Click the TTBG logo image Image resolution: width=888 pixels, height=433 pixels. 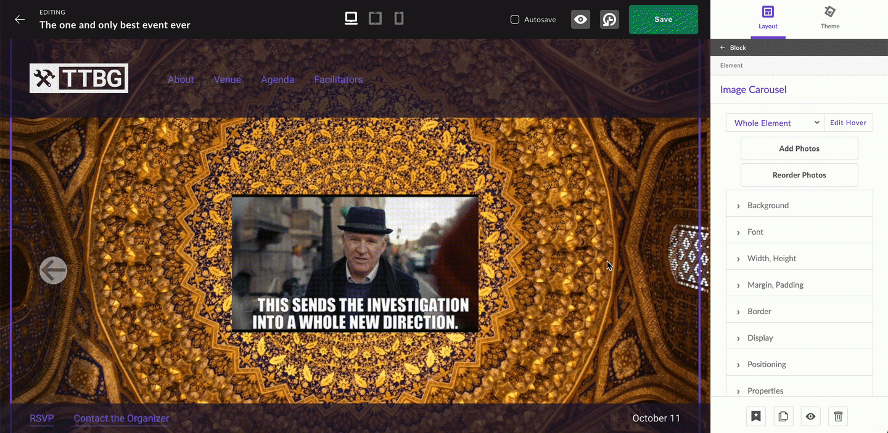79,78
